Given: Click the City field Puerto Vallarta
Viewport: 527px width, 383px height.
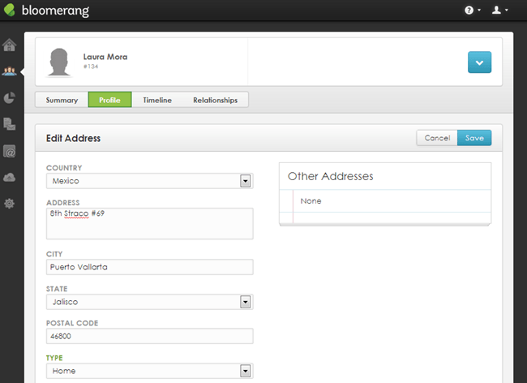Looking at the screenshot, I should (150, 267).
